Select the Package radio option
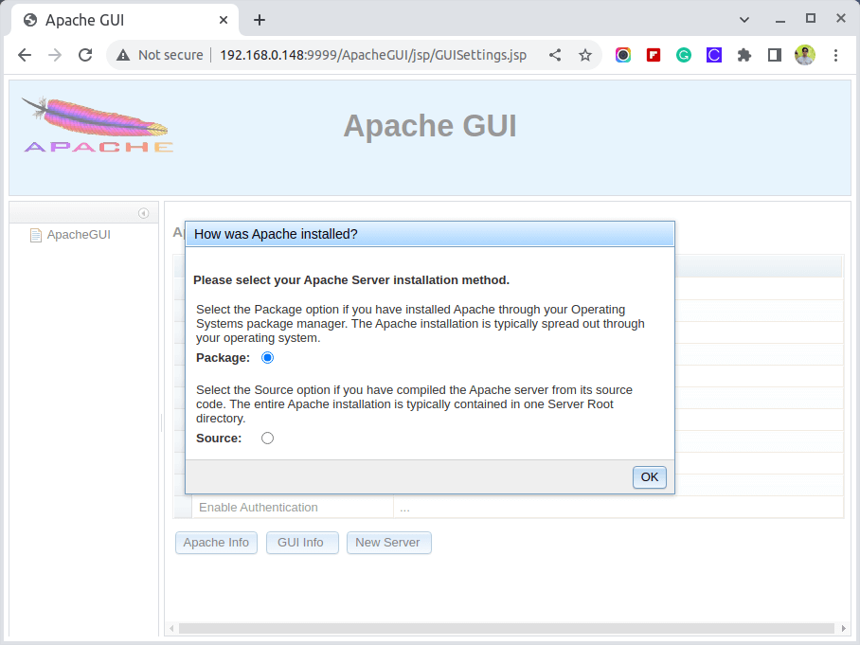This screenshot has height=645, width=860. [x=267, y=358]
